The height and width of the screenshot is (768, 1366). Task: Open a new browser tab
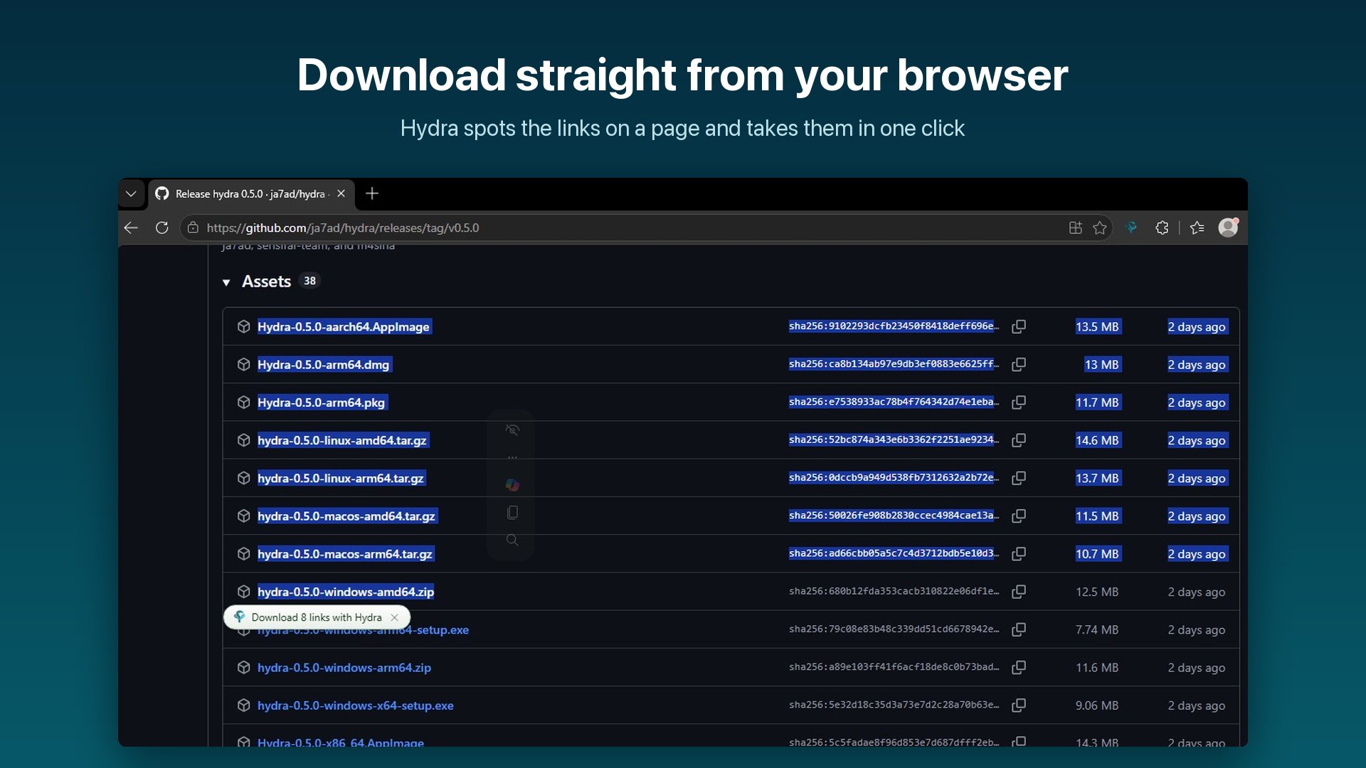[372, 193]
